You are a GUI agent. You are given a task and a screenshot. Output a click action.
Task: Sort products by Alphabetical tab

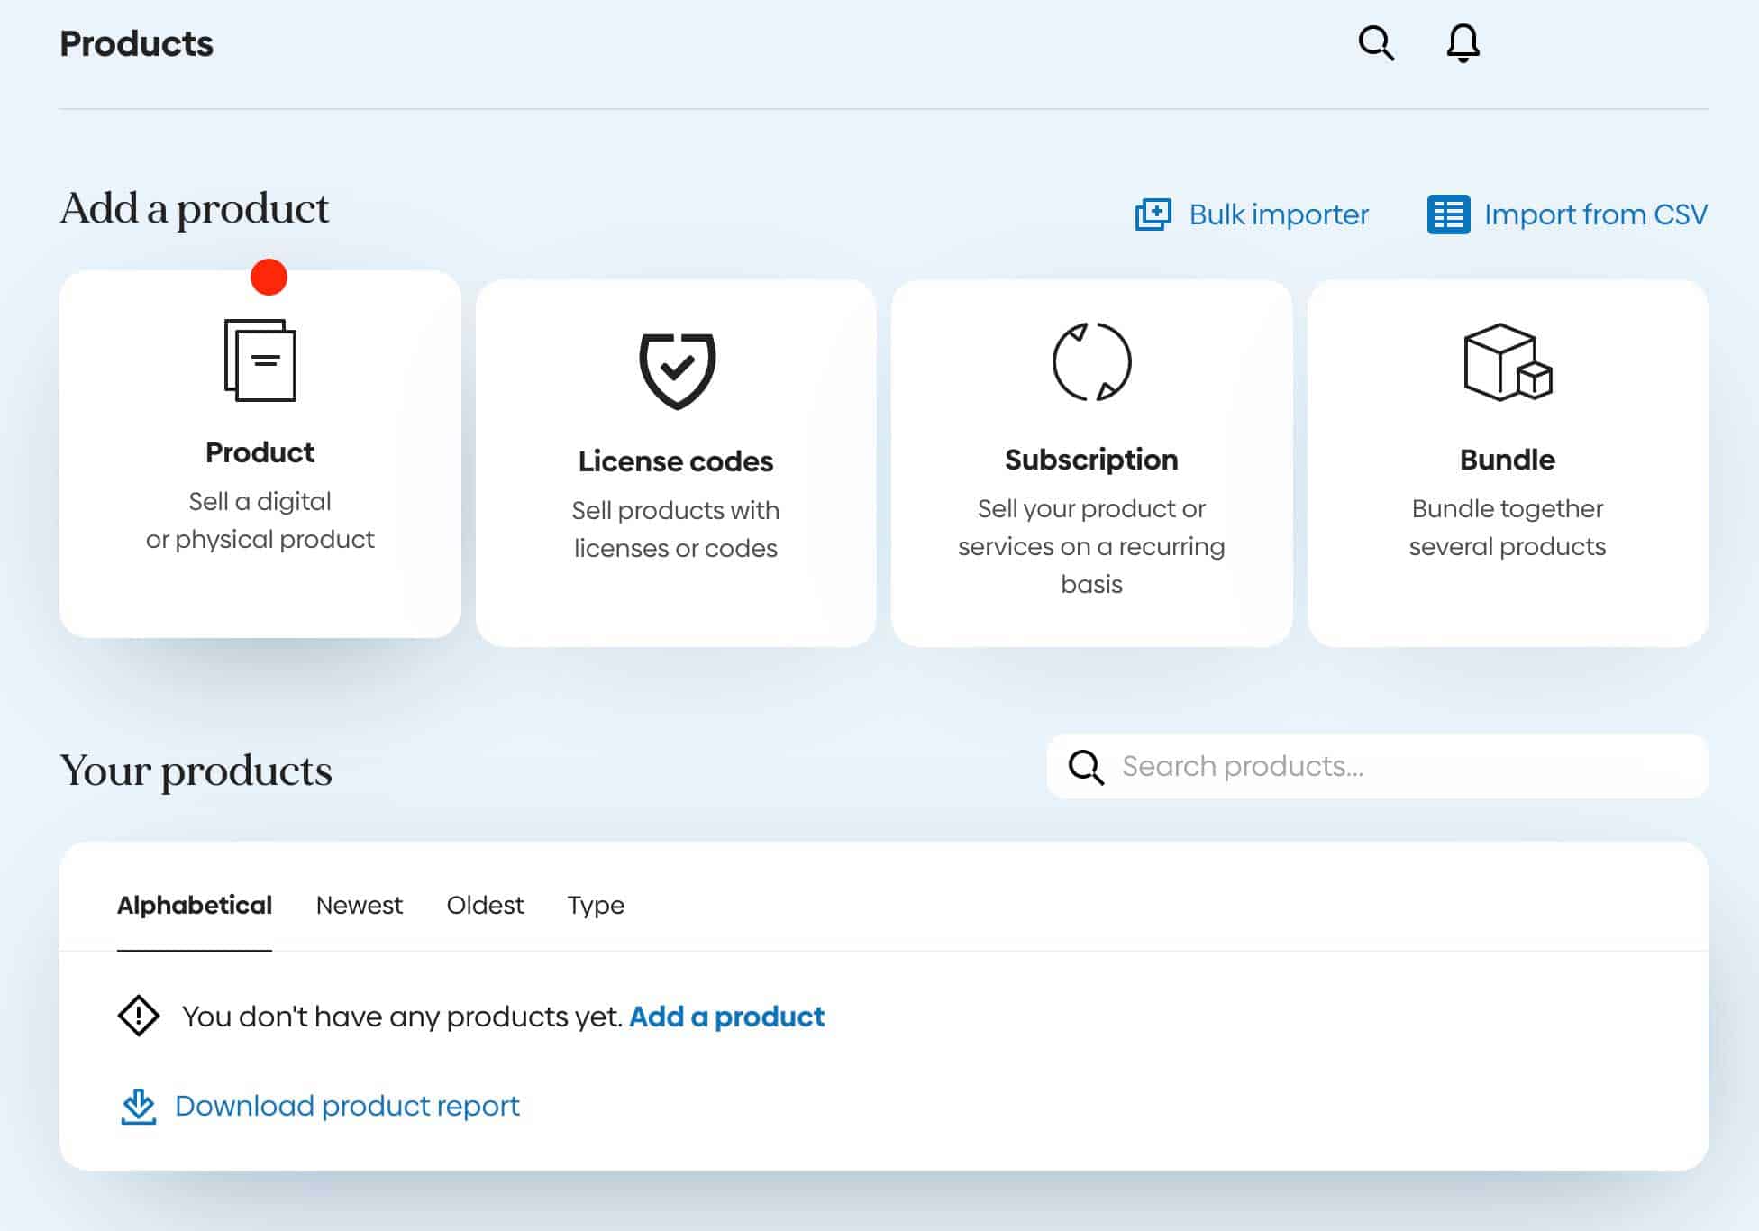click(x=195, y=905)
